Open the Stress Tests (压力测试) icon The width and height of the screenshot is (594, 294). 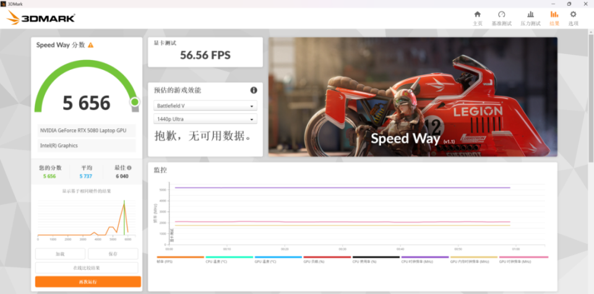tap(530, 14)
